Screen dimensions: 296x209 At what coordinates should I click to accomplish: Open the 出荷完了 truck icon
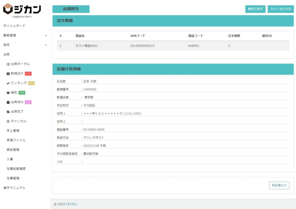pyautogui.click(x=8, y=112)
